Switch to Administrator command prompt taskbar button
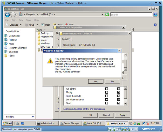 tap(47, 123)
